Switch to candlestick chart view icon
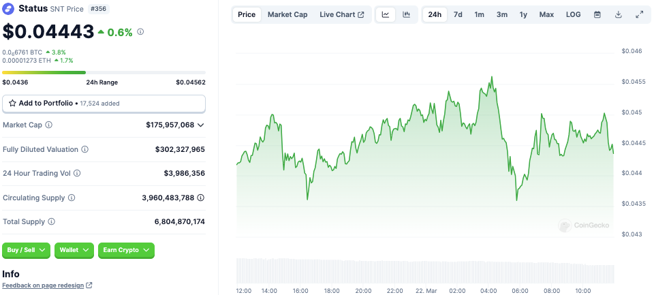Image resolution: width=654 pixels, height=295 pixels. tap(406, 14)
